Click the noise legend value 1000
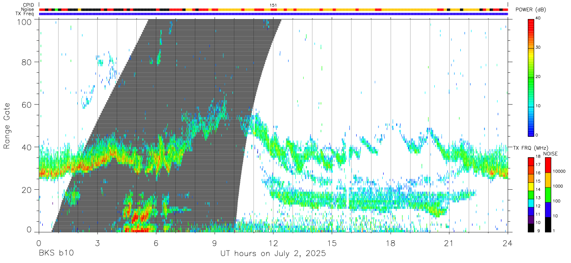 (x=558, y=186)
